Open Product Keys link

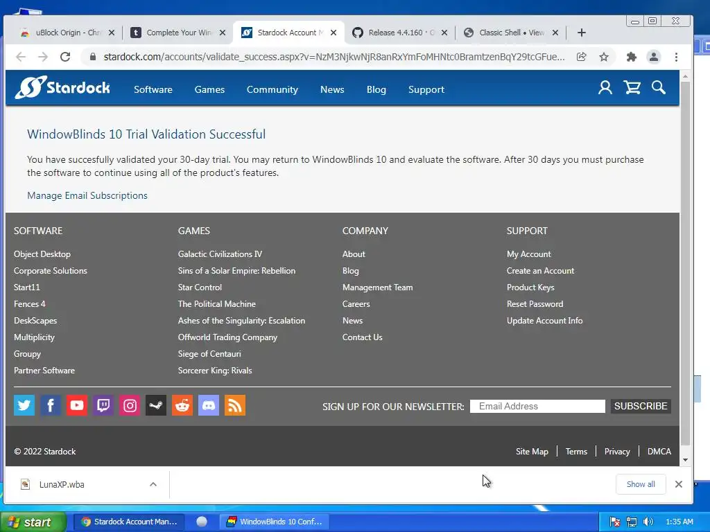click(530, 287)
